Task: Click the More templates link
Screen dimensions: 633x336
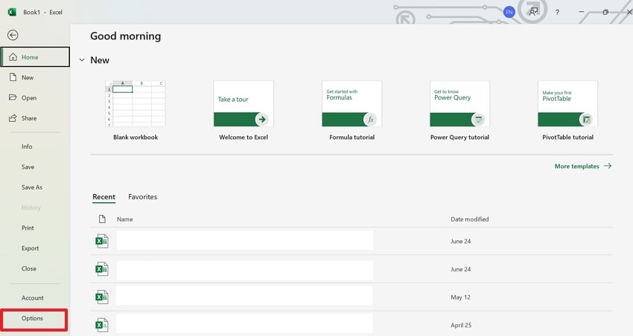Action: pyautogui.click(x=583, y=166)
